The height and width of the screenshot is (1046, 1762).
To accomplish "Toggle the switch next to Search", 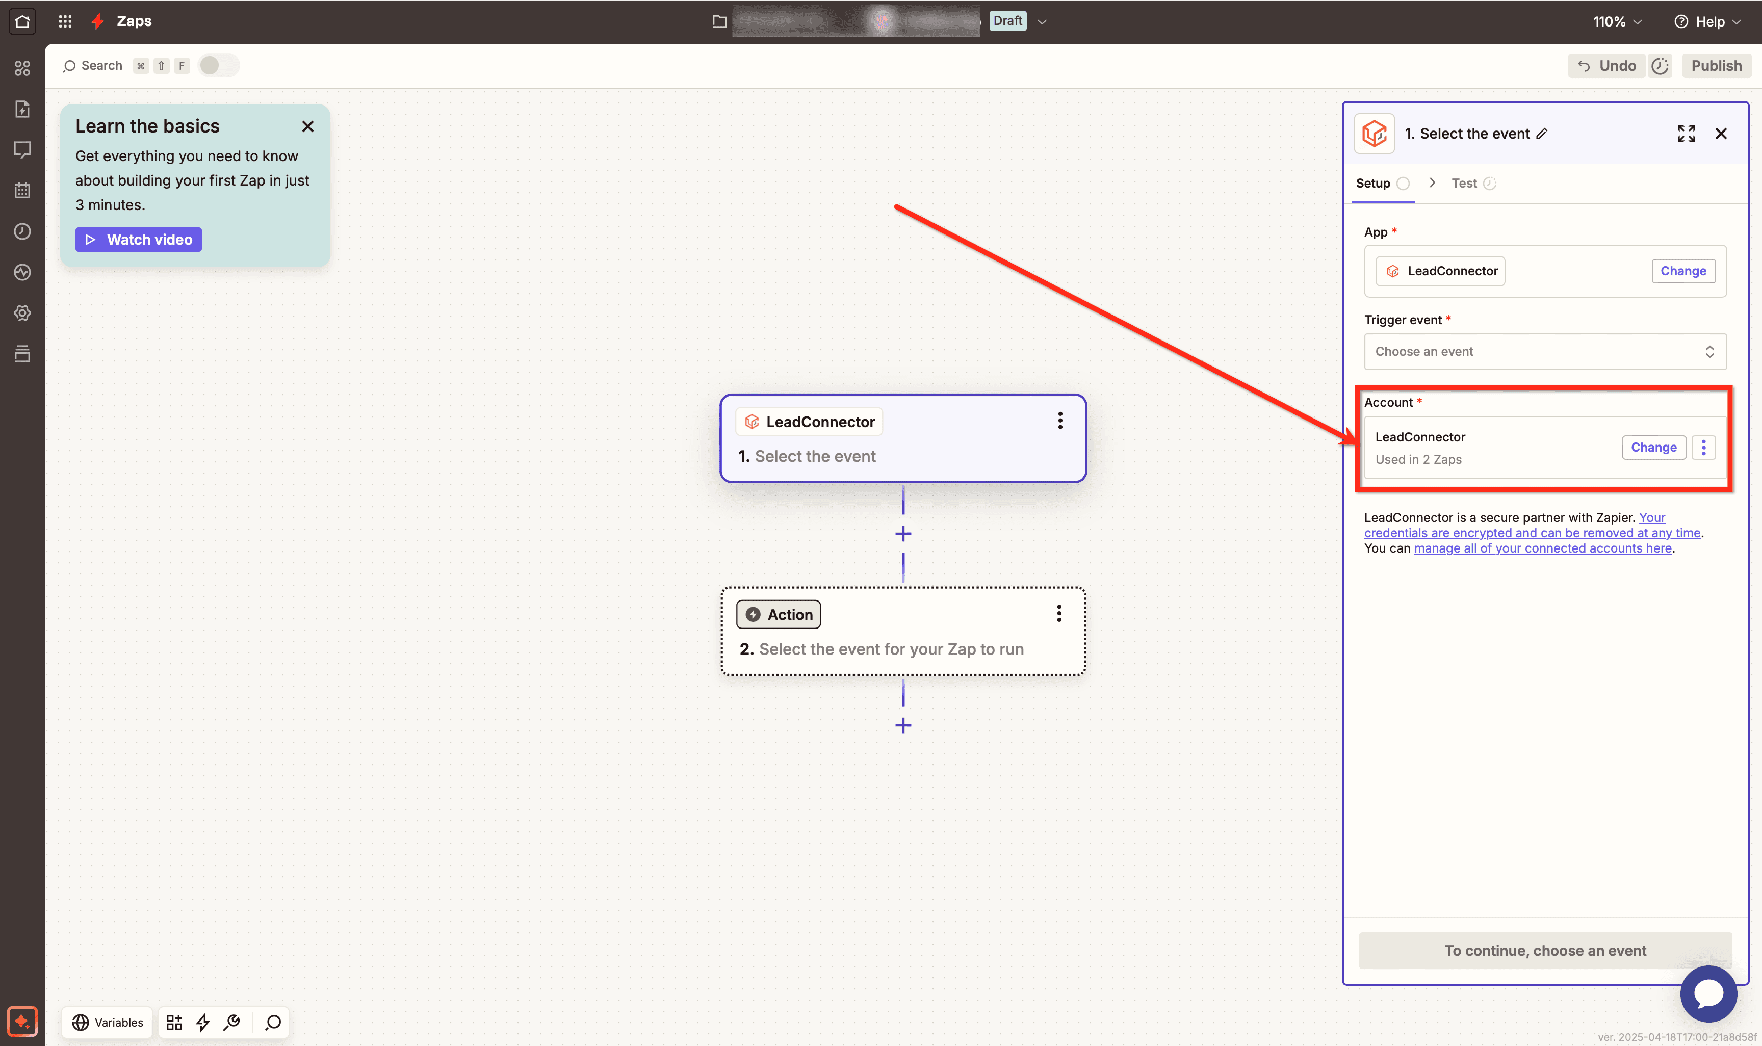I will point(219,66).
